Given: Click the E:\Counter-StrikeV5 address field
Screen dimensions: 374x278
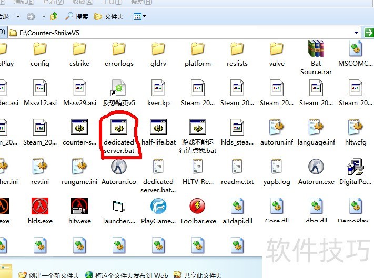Looking at the screenshot, I should coord(184,33).
